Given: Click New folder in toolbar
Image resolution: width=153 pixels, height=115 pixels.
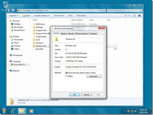Looking at the screenshot, I should [x=81, y=16].
